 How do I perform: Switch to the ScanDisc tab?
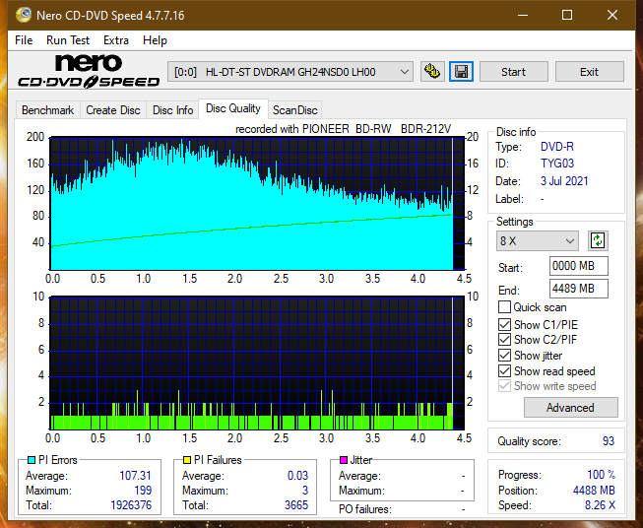tap(294, 110)
